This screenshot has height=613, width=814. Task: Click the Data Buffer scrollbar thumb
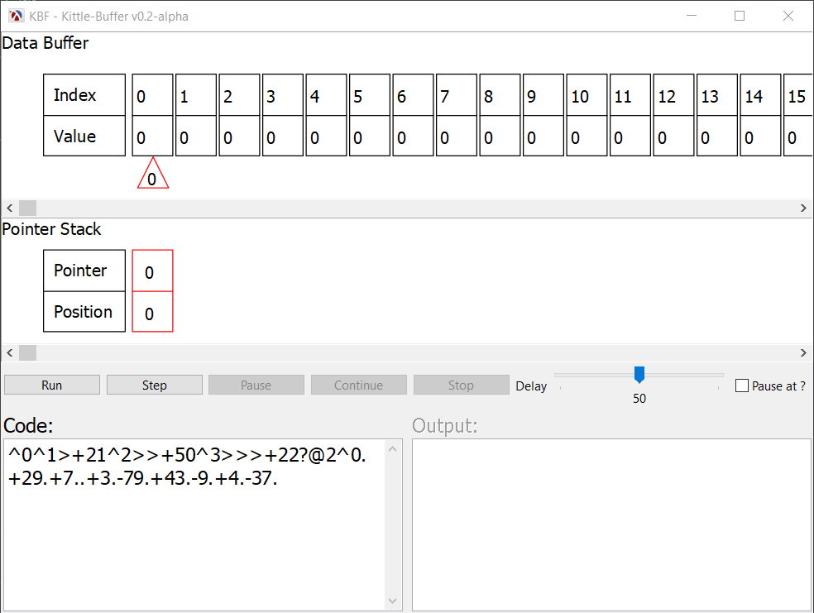[x=28, y=208]
